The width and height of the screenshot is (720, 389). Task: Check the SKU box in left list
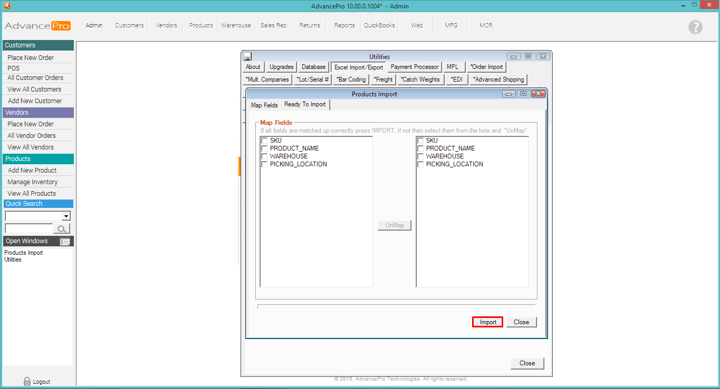tap(264, 141)
